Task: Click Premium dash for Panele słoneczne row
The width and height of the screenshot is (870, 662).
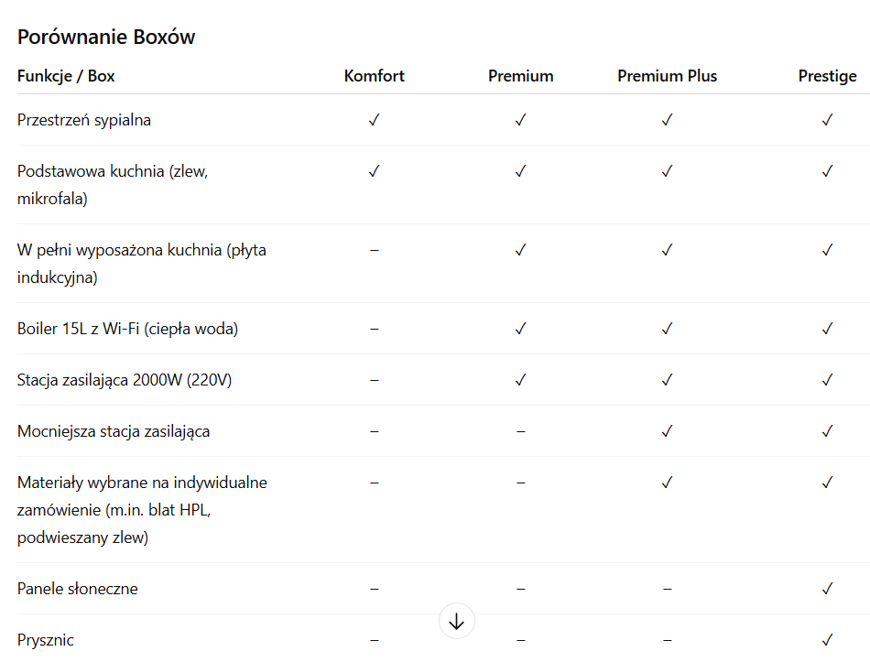Action: pos(520,589)
